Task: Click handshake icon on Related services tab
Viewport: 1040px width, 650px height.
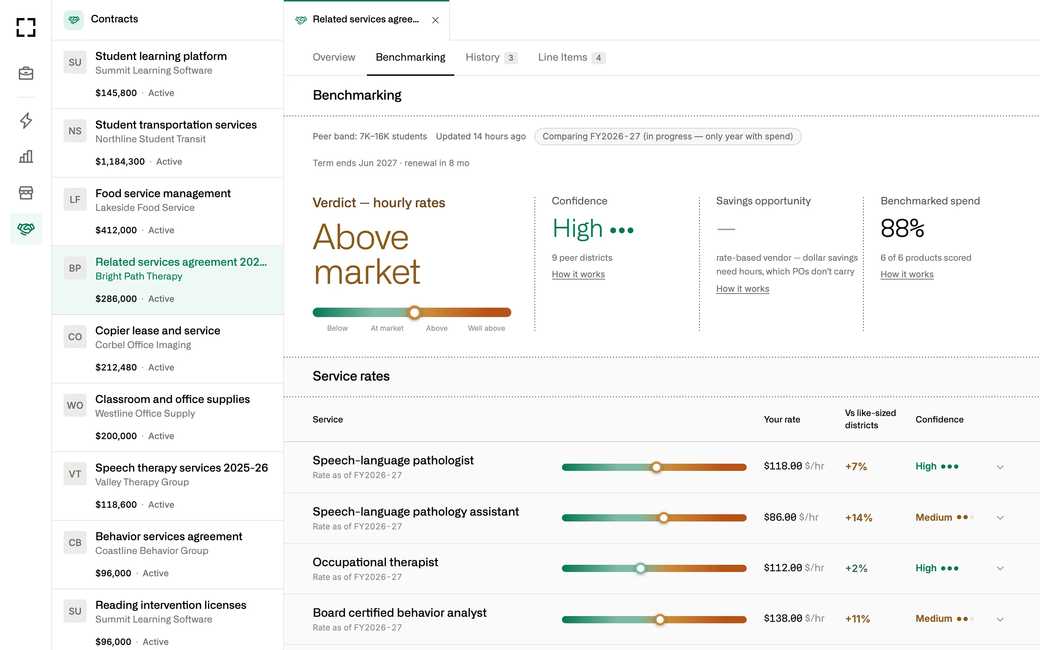Action: click(301, 20)
